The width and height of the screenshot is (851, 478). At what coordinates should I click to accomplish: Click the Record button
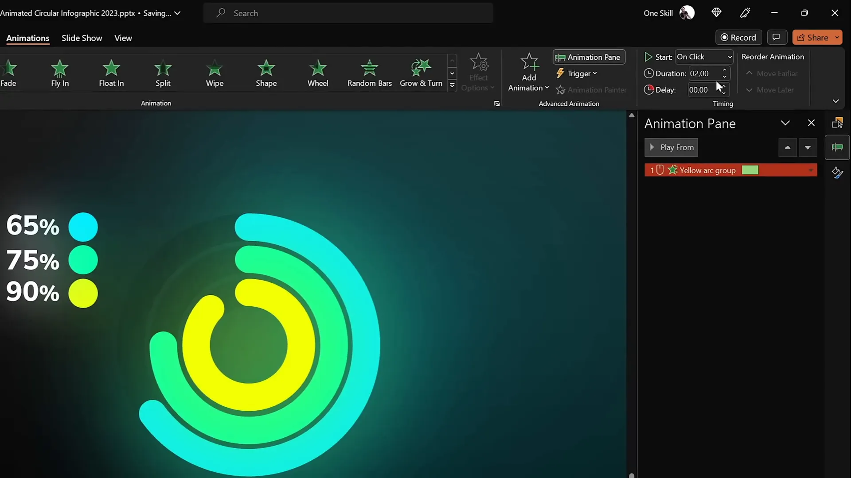click(x=738, y=38)
